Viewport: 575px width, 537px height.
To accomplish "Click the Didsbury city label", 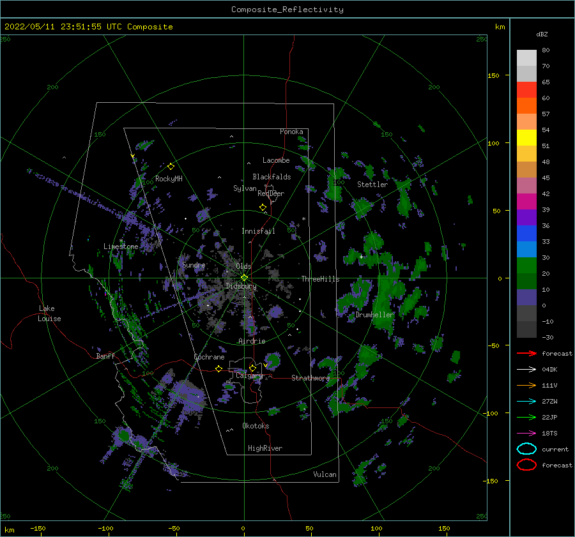I will tap(241, 286).
